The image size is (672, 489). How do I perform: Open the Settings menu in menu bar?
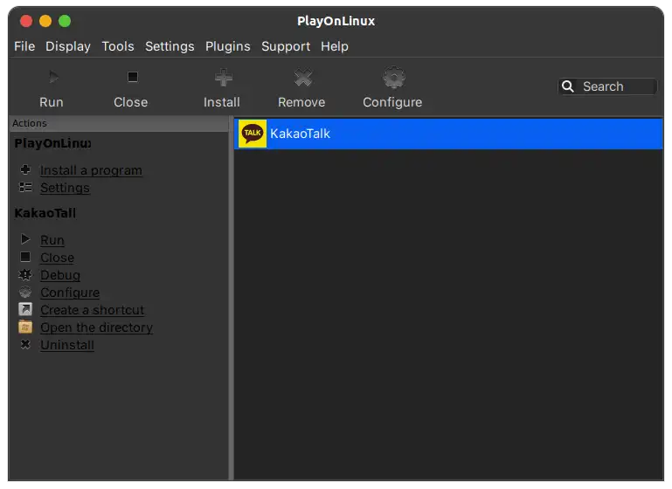[170, 46]
